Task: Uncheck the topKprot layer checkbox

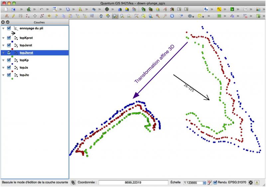Action: coord(9,37)
